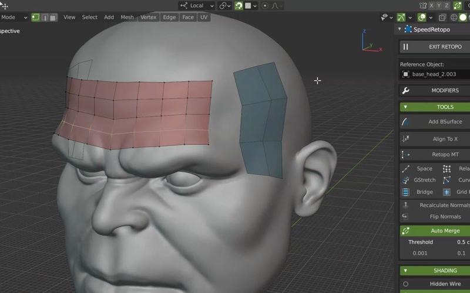The height and width of the screenshot is (293, 470).
Task: Toggle mesh symmetry butterfly icon
Action: point(423,5)
